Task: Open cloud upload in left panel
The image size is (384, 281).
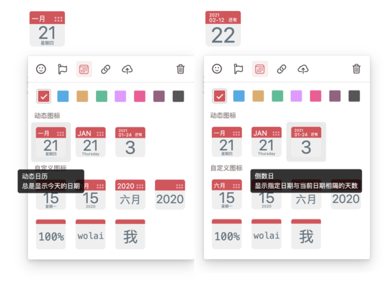Action: pyautogui.click(x=127, y=69)
